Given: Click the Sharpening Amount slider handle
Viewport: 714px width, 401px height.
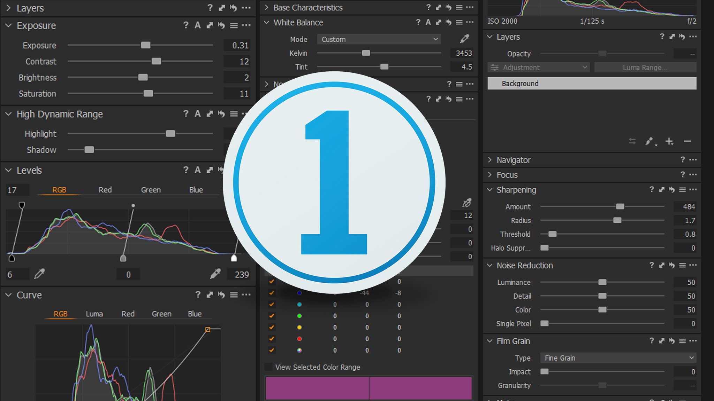Looking at the screenshot, I should coord(620,206).
